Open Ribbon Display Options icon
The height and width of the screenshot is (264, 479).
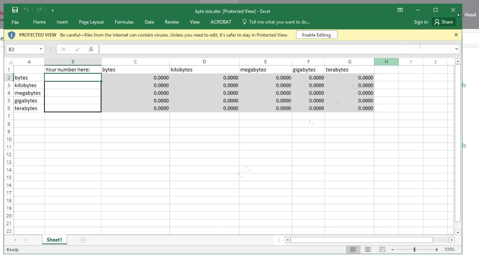400,10
